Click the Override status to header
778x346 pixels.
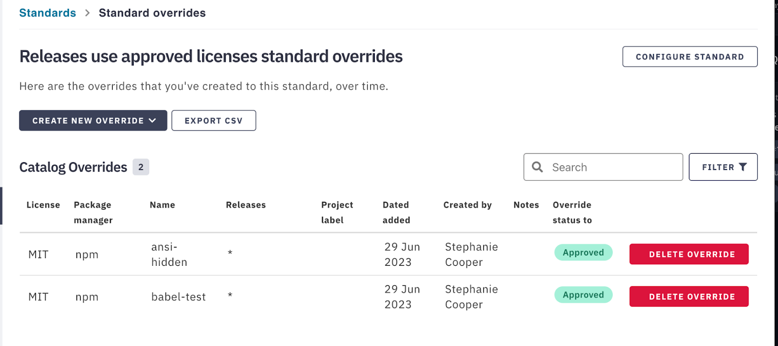pos(572,212)
